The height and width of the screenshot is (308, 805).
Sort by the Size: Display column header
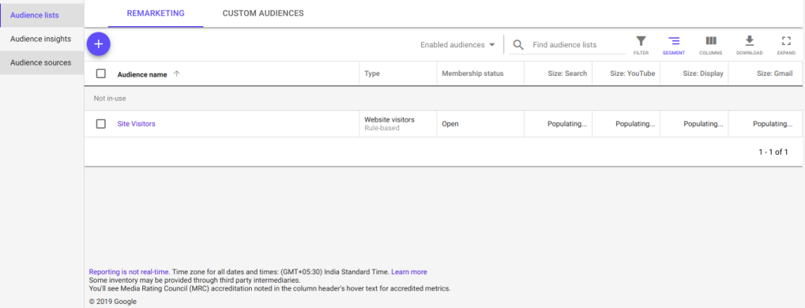pos(703,74)
